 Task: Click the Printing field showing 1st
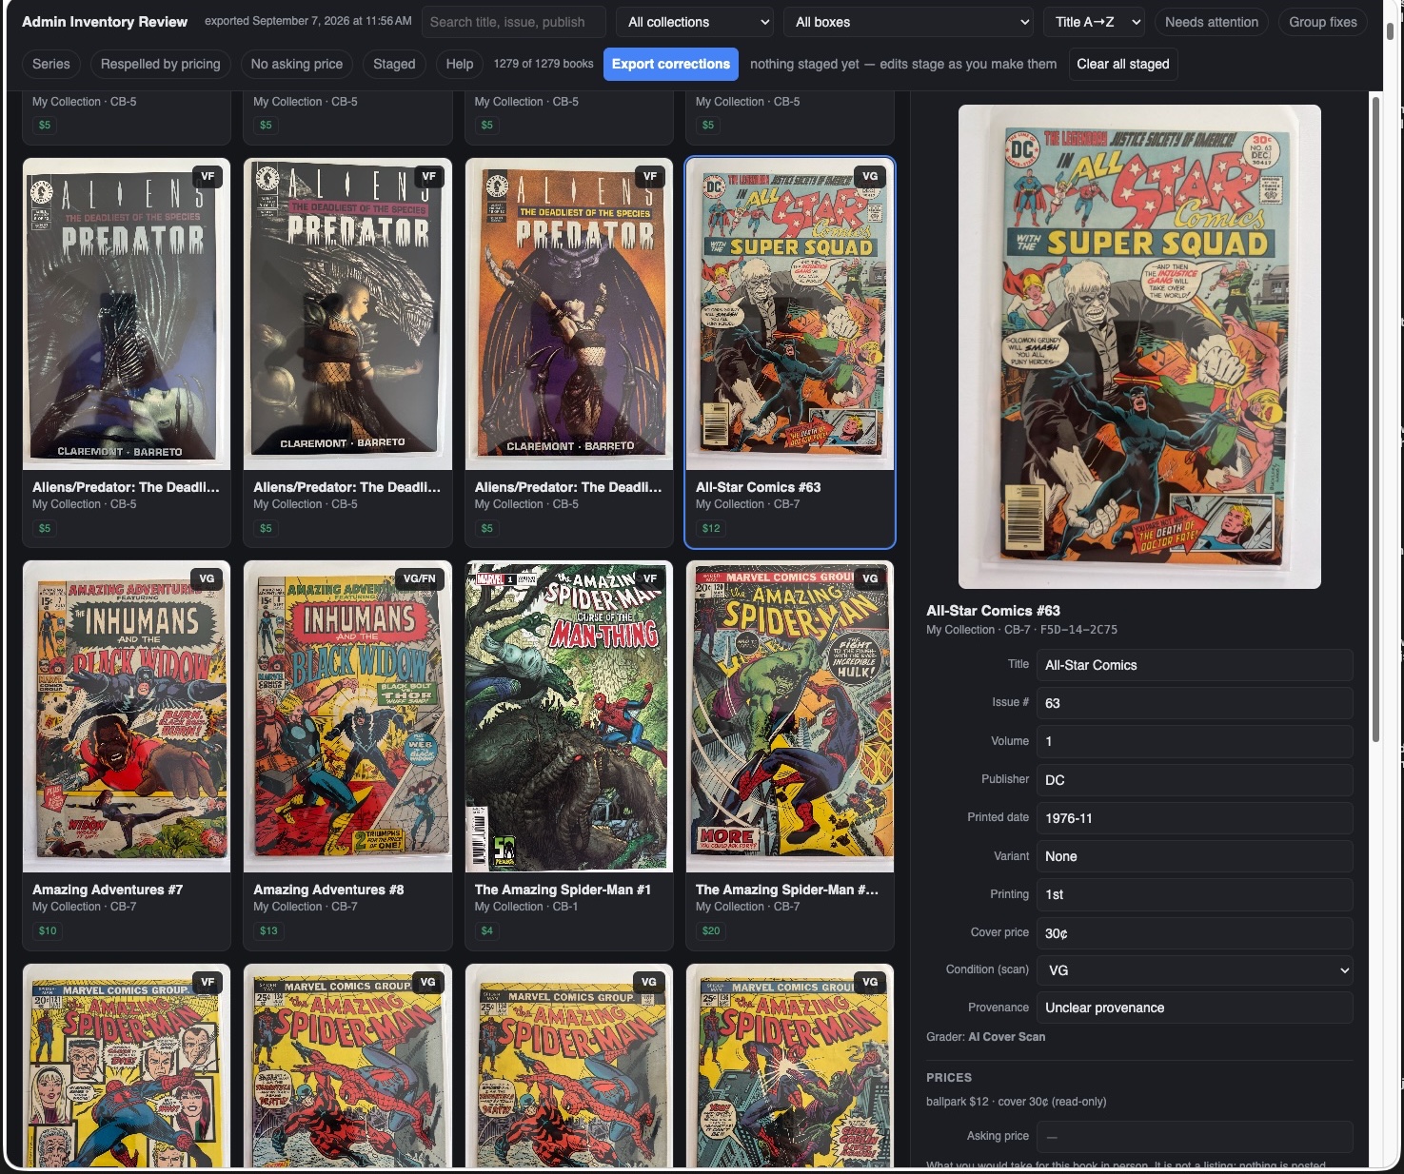tap(1195, 894)
